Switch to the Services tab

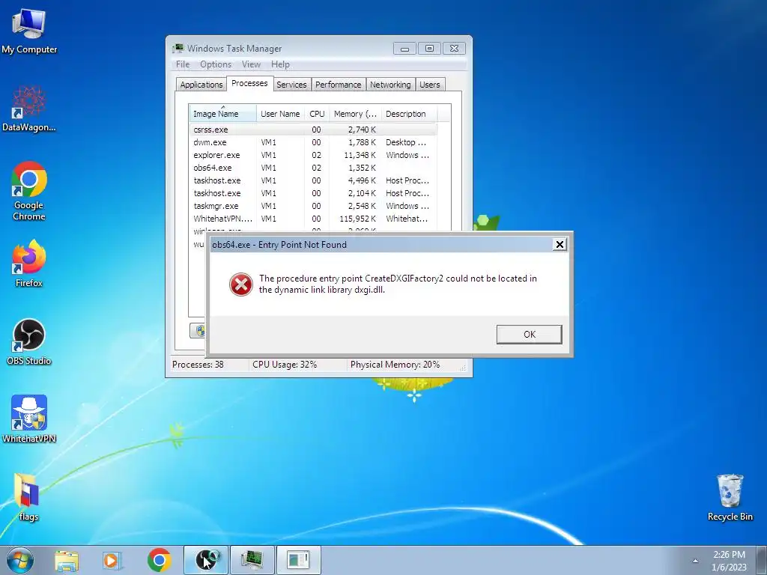291,85
